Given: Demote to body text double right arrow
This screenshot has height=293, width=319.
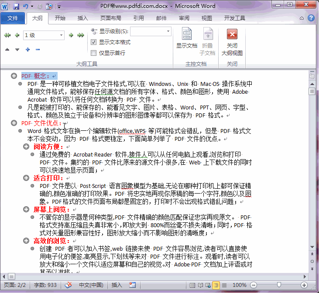Looking at the screenshot, I should click(x=81, y=35).
